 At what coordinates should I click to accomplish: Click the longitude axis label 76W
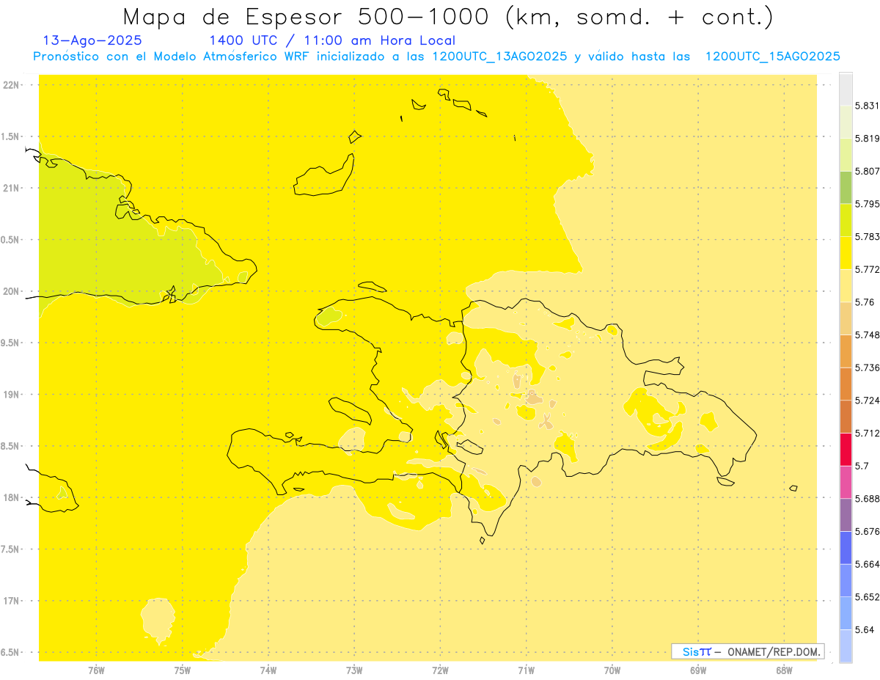point(96,670)
